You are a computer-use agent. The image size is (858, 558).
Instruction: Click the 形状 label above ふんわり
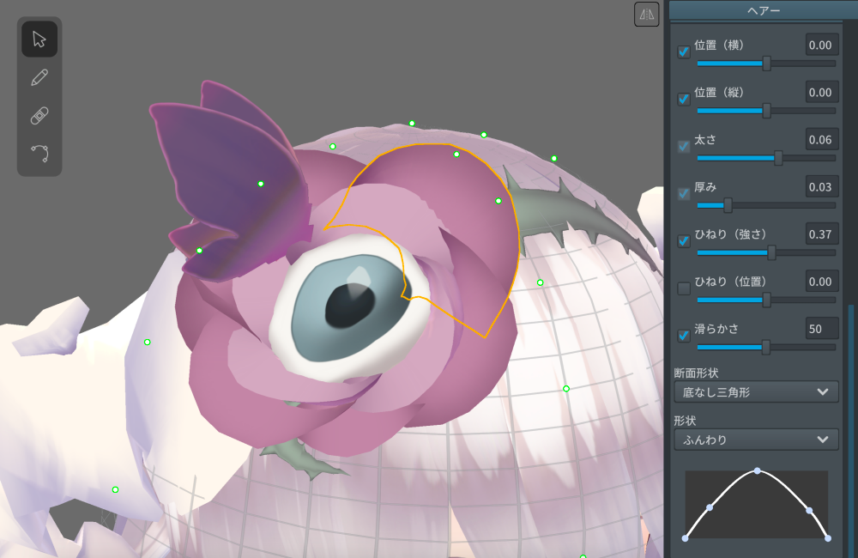pos(685,421)
